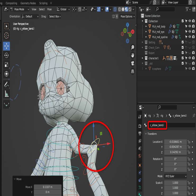Open the Global transform orientation dropdown

click(63, 9)
